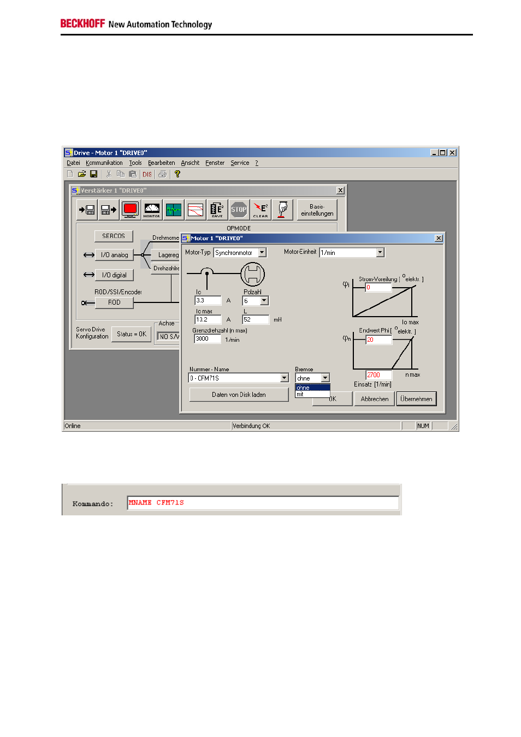Click the E² CLEAR icon

click(260, 210)
